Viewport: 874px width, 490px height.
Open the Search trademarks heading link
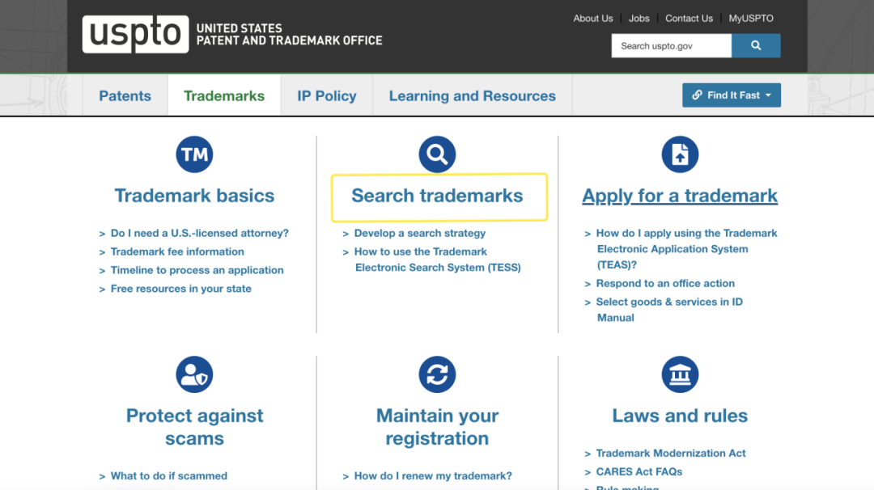click(x=437, y=196)
